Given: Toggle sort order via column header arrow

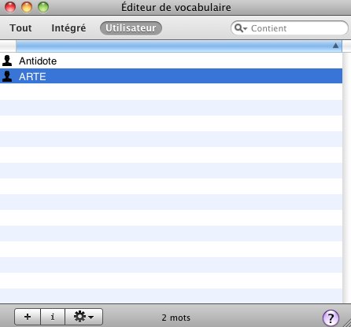Looking at the screenshot, I should click(335, 46).
